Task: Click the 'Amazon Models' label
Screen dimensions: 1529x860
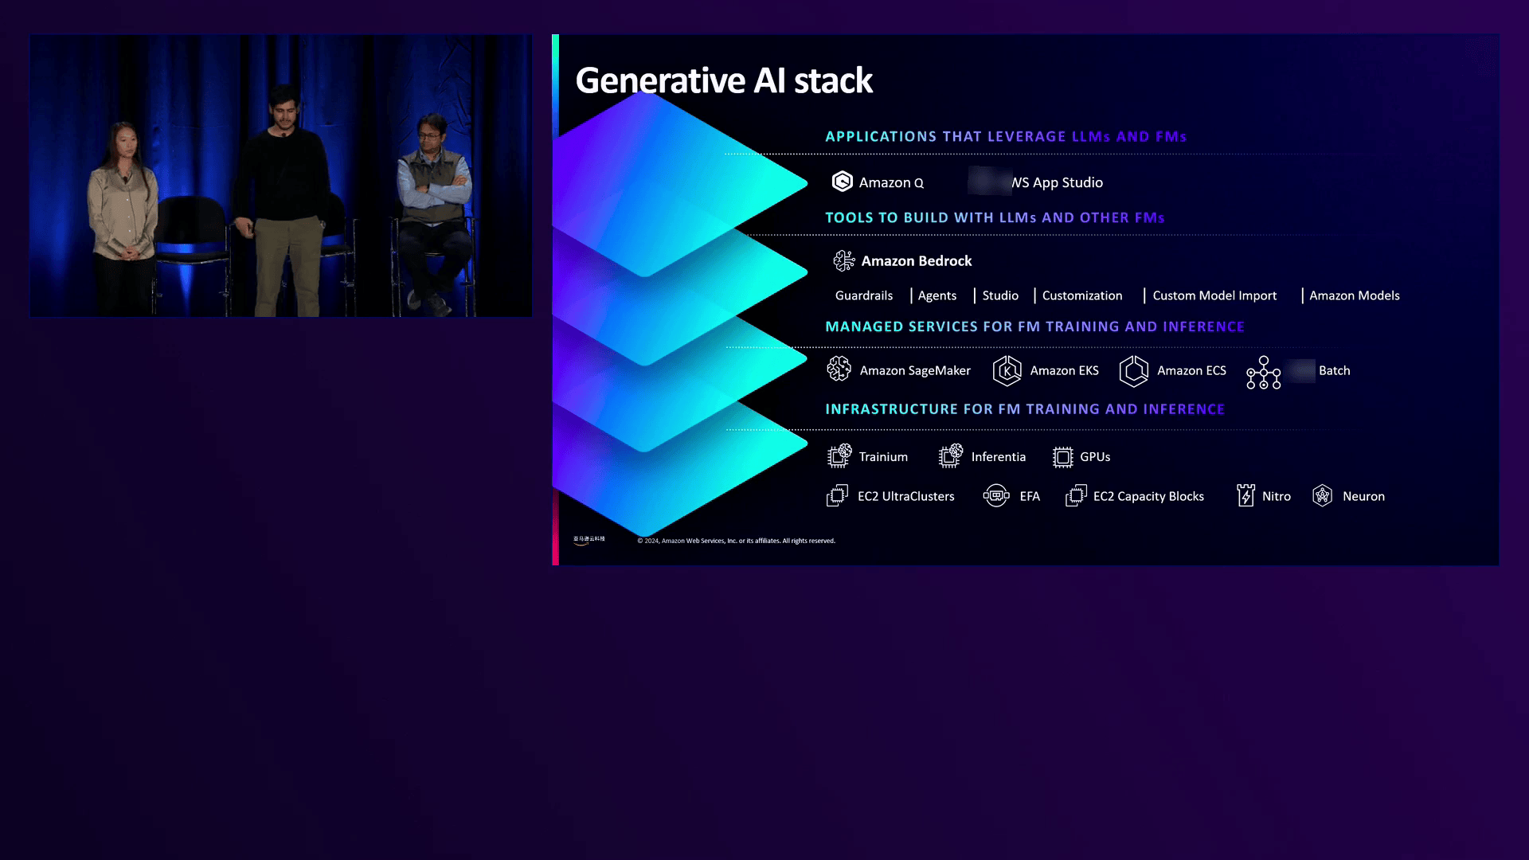Action: 1355,295
